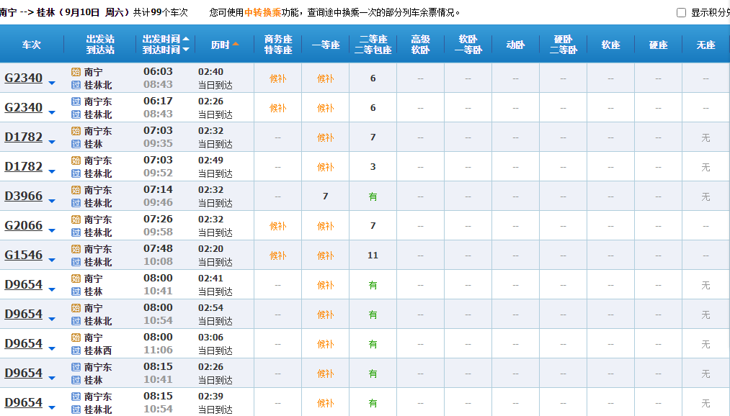The width and height of the screenshot is (730, 416).
Task: Click the down arrow beside 到达时间
Action: pos(186,50)
